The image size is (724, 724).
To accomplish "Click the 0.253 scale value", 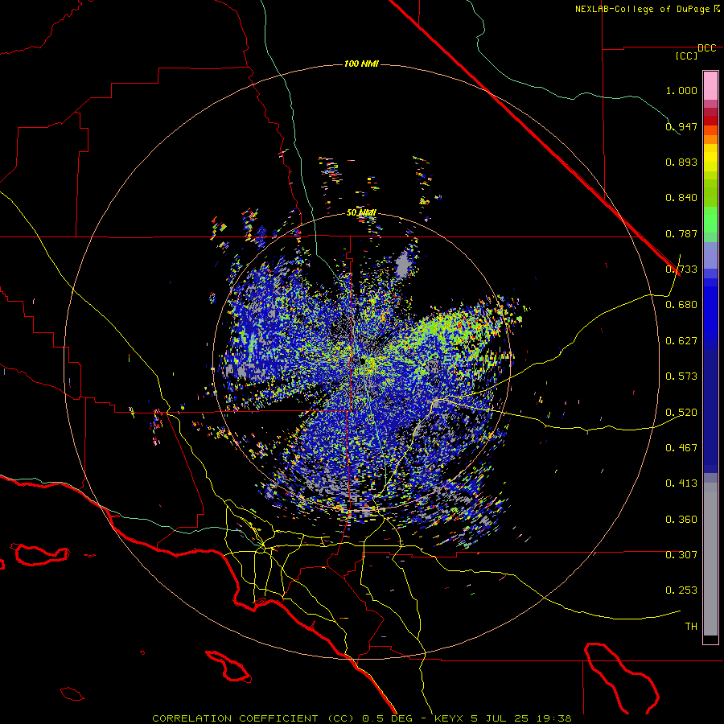I will tap(681, 590).
